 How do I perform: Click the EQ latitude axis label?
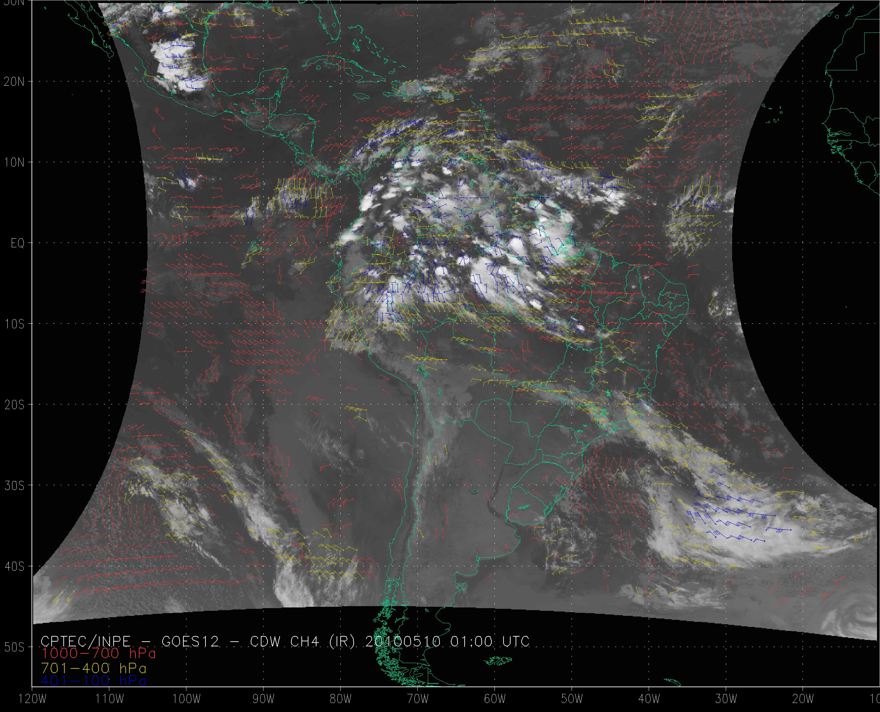[18, 243]
